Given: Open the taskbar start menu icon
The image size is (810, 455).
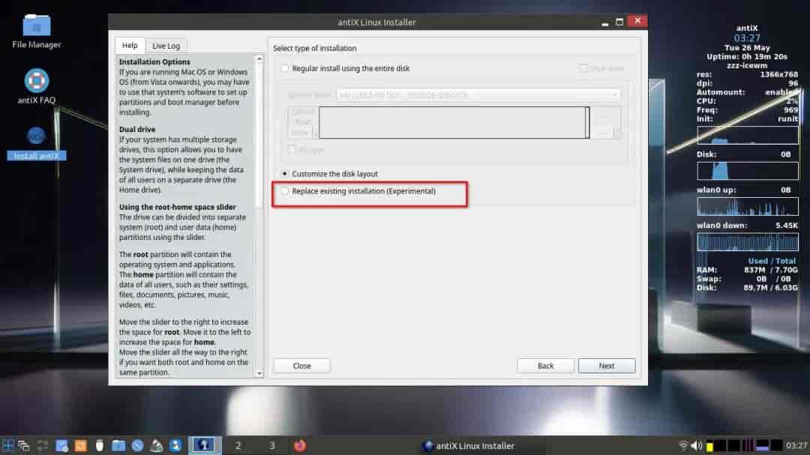Looking at the screenshot, I should [7, 445].
